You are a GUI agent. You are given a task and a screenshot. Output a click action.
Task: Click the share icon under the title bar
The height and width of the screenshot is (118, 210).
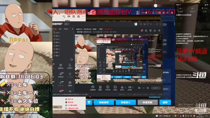coord(159,30)
